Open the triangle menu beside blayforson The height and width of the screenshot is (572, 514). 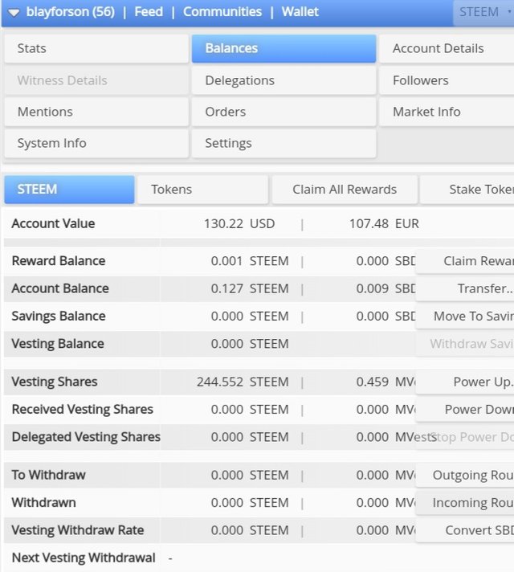14,13
